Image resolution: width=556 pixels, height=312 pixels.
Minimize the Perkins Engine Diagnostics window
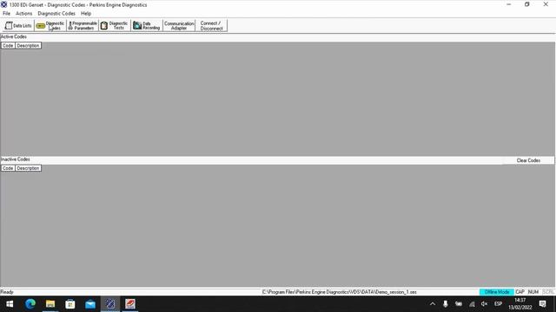tap(508, 4)
